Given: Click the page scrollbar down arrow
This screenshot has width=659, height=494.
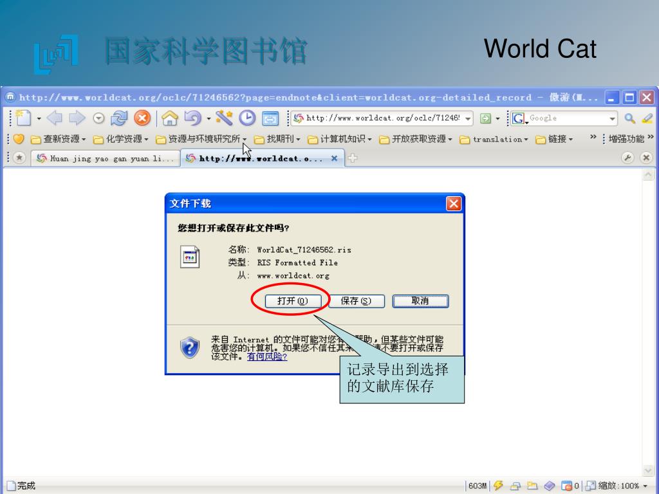Looking at the screenshot, I should pos(649,470).
